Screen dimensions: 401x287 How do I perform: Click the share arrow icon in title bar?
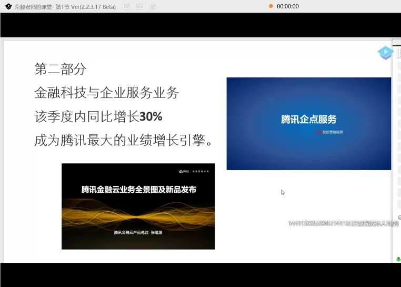pos(139,7)
